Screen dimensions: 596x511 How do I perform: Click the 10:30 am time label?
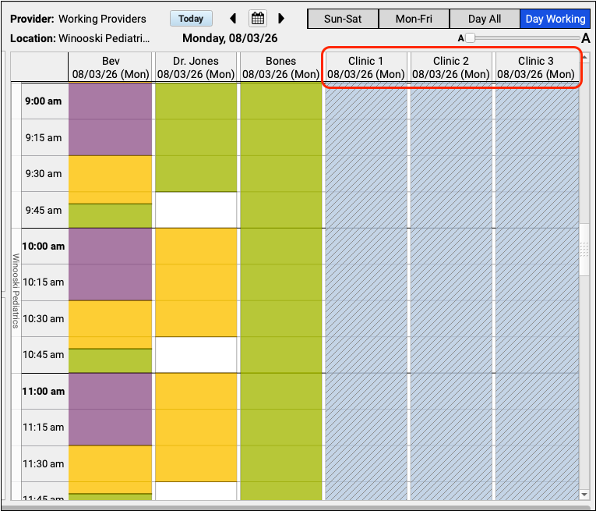tap(44, 318)
